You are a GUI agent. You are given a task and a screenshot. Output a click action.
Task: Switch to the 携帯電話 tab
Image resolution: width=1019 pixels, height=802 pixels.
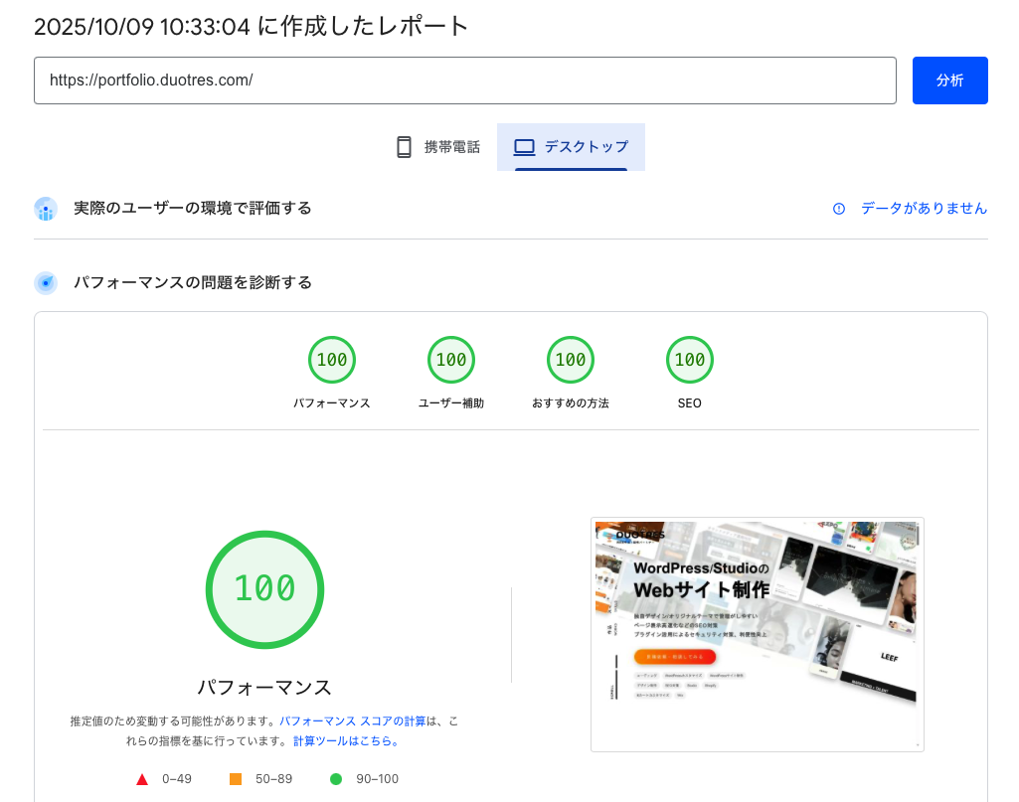click(438, 147)
